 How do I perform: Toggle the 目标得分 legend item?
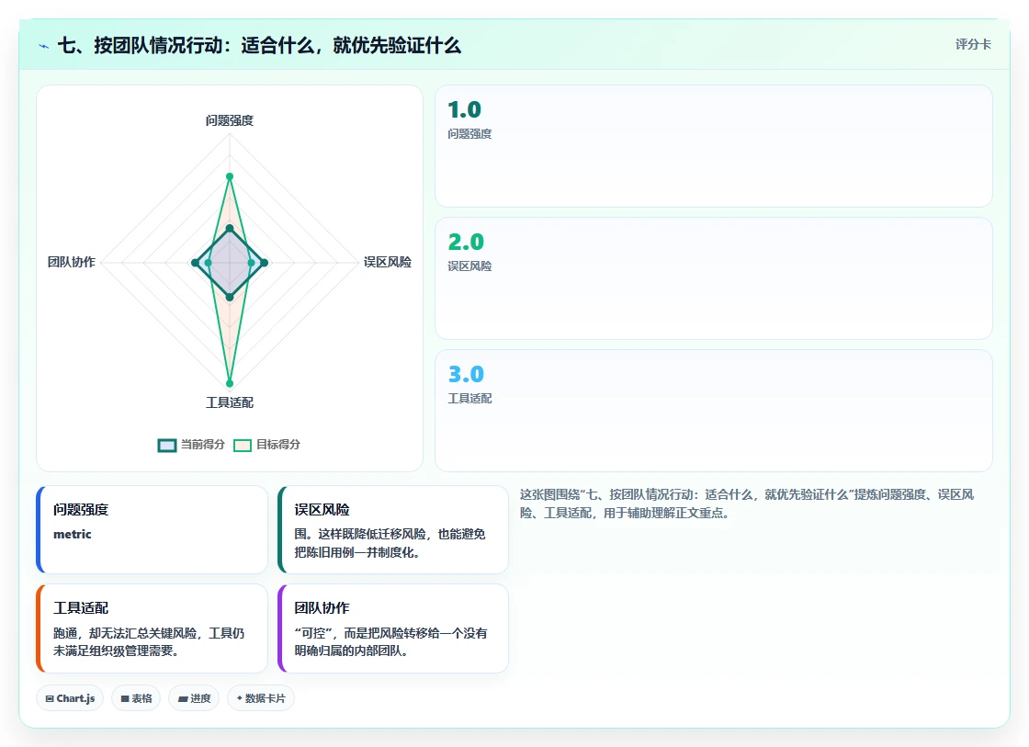point(267,445)
